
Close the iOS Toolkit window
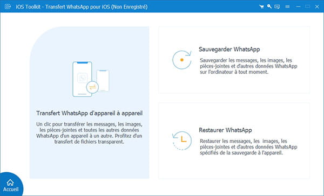(317, 6)
